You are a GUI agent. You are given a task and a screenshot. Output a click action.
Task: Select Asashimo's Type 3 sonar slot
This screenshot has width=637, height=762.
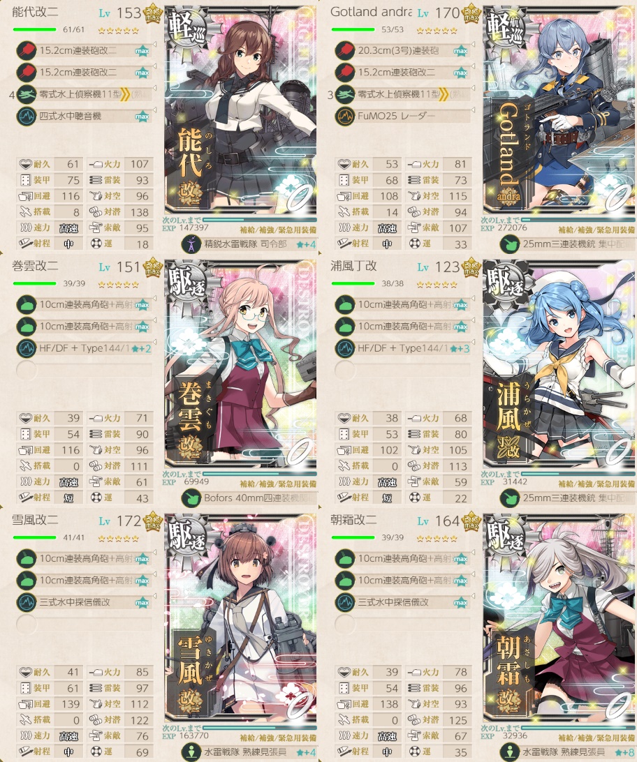pos(402,602)
